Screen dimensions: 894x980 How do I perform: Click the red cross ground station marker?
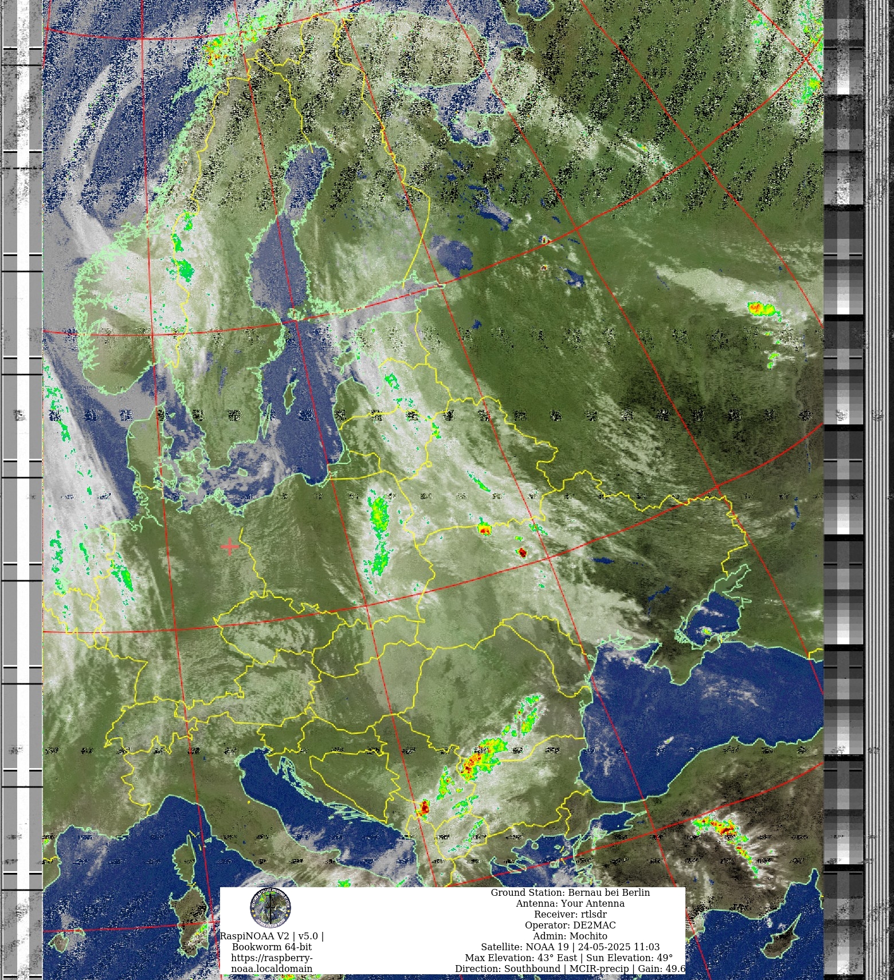tap(230, 547)
